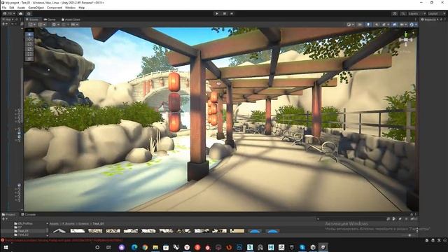The height and width of the screenshot is (252, 448).
Task: Open the Inspector tab
Action: coord(429,20)
